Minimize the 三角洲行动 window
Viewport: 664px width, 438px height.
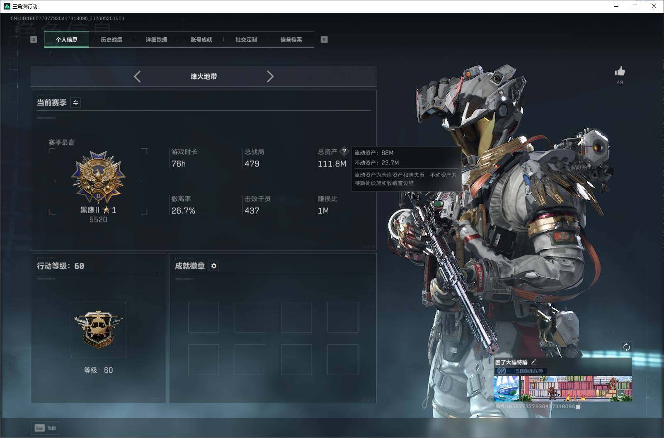(616, 6)
